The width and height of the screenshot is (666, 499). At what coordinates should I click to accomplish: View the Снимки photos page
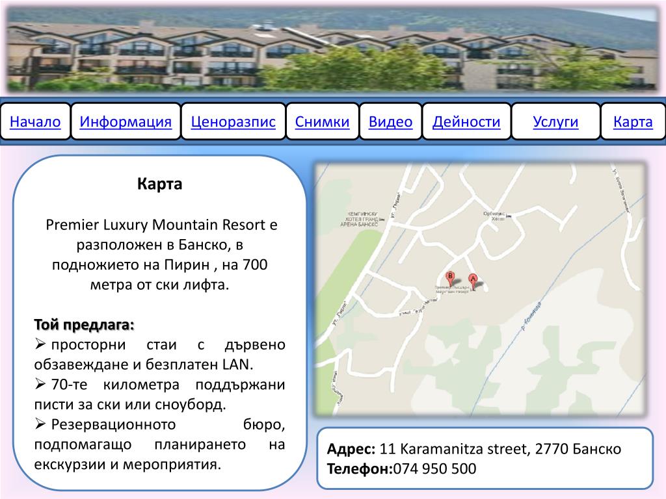pos(323,122)
